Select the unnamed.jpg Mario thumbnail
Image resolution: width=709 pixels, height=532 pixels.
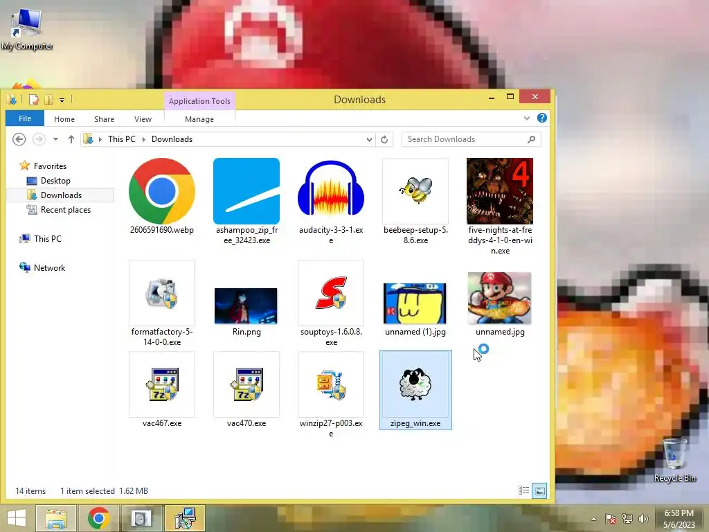click(500, 298)
